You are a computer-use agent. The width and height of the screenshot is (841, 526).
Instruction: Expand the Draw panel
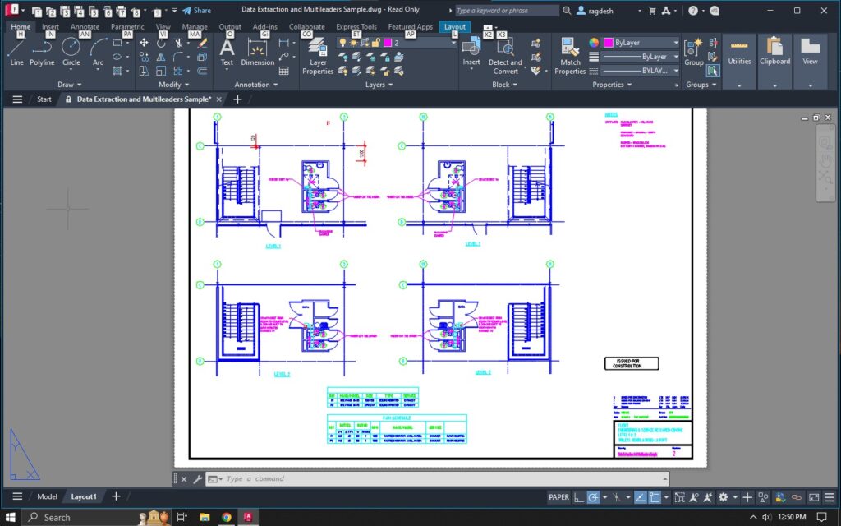(x=69, y=85)
